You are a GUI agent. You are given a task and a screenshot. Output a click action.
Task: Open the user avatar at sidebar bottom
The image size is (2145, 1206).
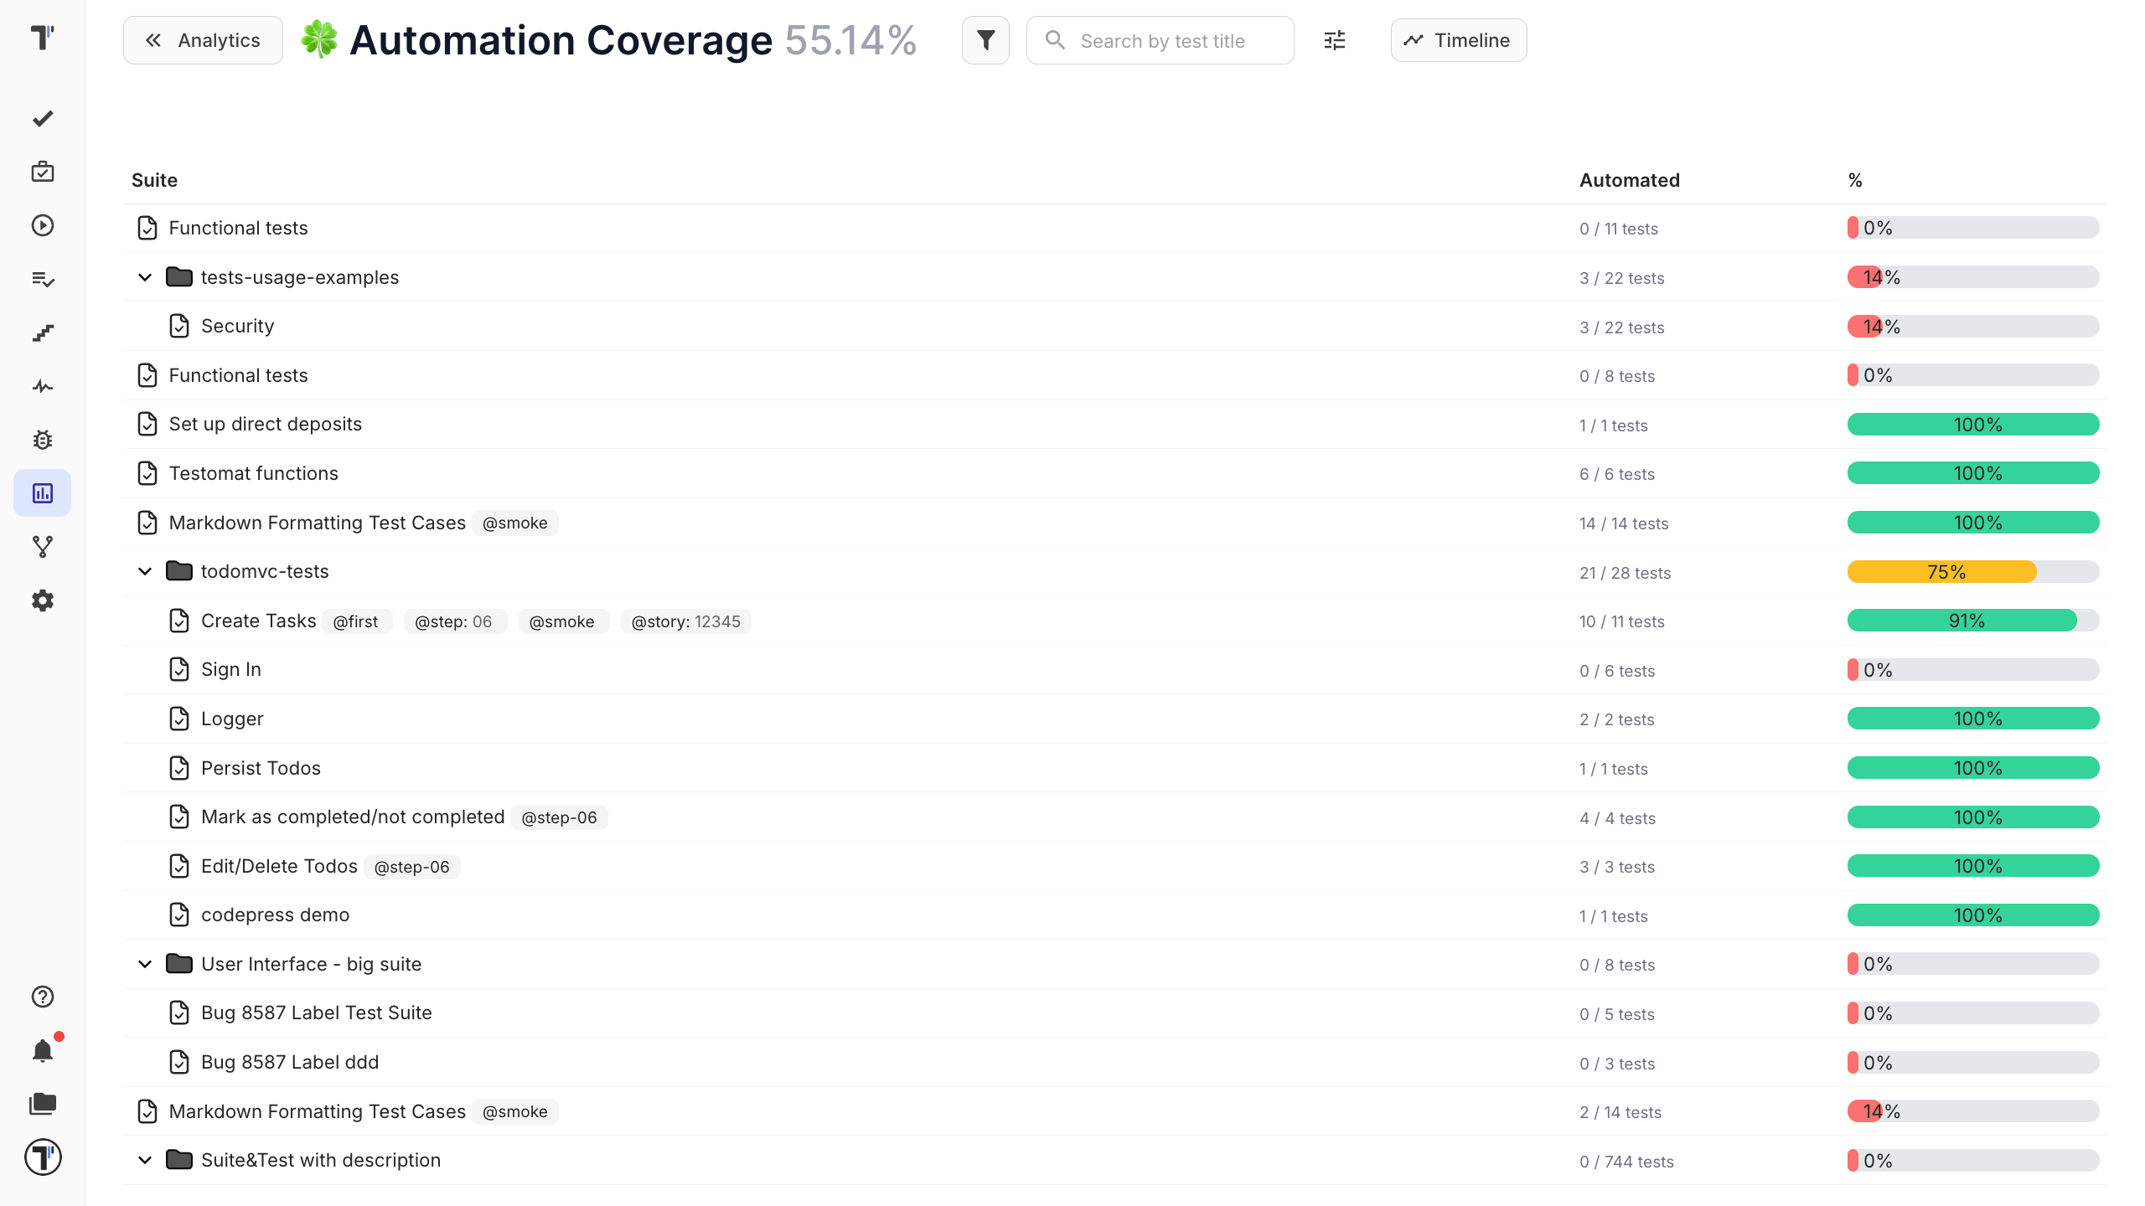[43, 1157]
